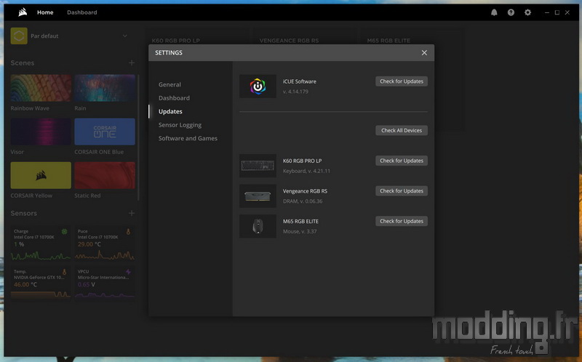Click the Par defaut profile icon
Screen dimensions: 582x362
[x=19, y=36]
